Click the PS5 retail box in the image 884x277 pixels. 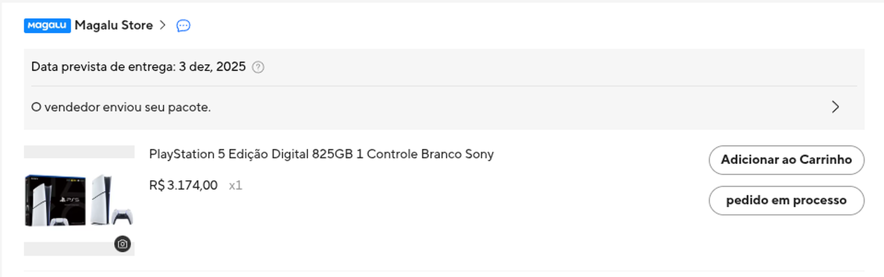pyautogui.click(x=55, y=200)
